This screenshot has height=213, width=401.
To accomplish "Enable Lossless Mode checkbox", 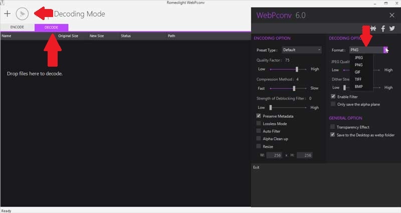I will pyautogui.click(x=259, y=123).
